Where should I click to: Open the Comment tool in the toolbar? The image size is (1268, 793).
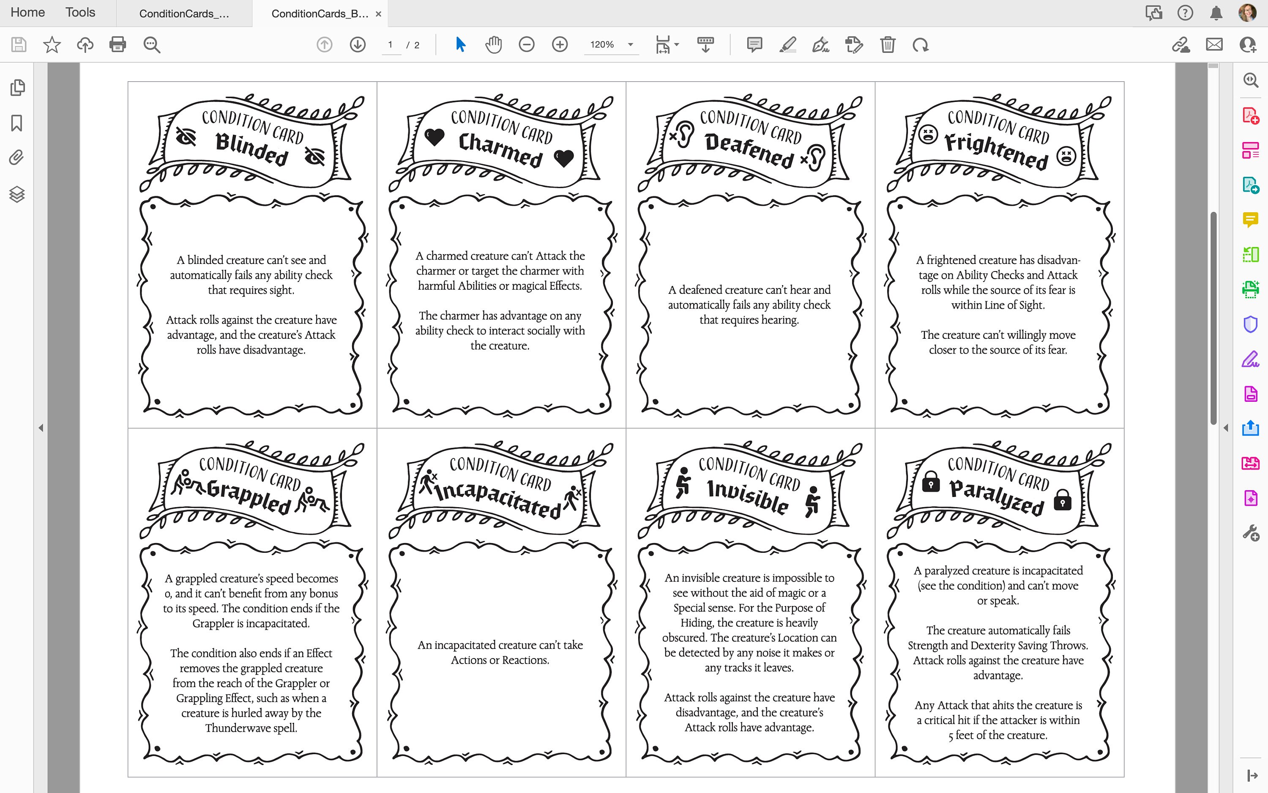tap(755, 44)
